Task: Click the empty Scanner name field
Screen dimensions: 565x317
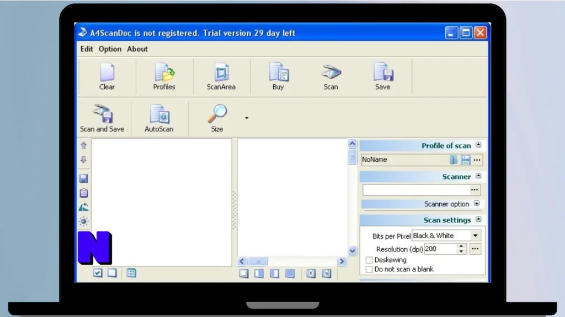Action: coord(416,190)
